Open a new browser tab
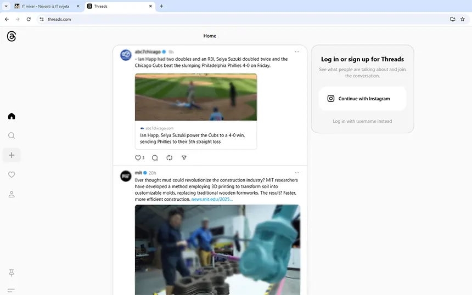 [x=161, y=6]
